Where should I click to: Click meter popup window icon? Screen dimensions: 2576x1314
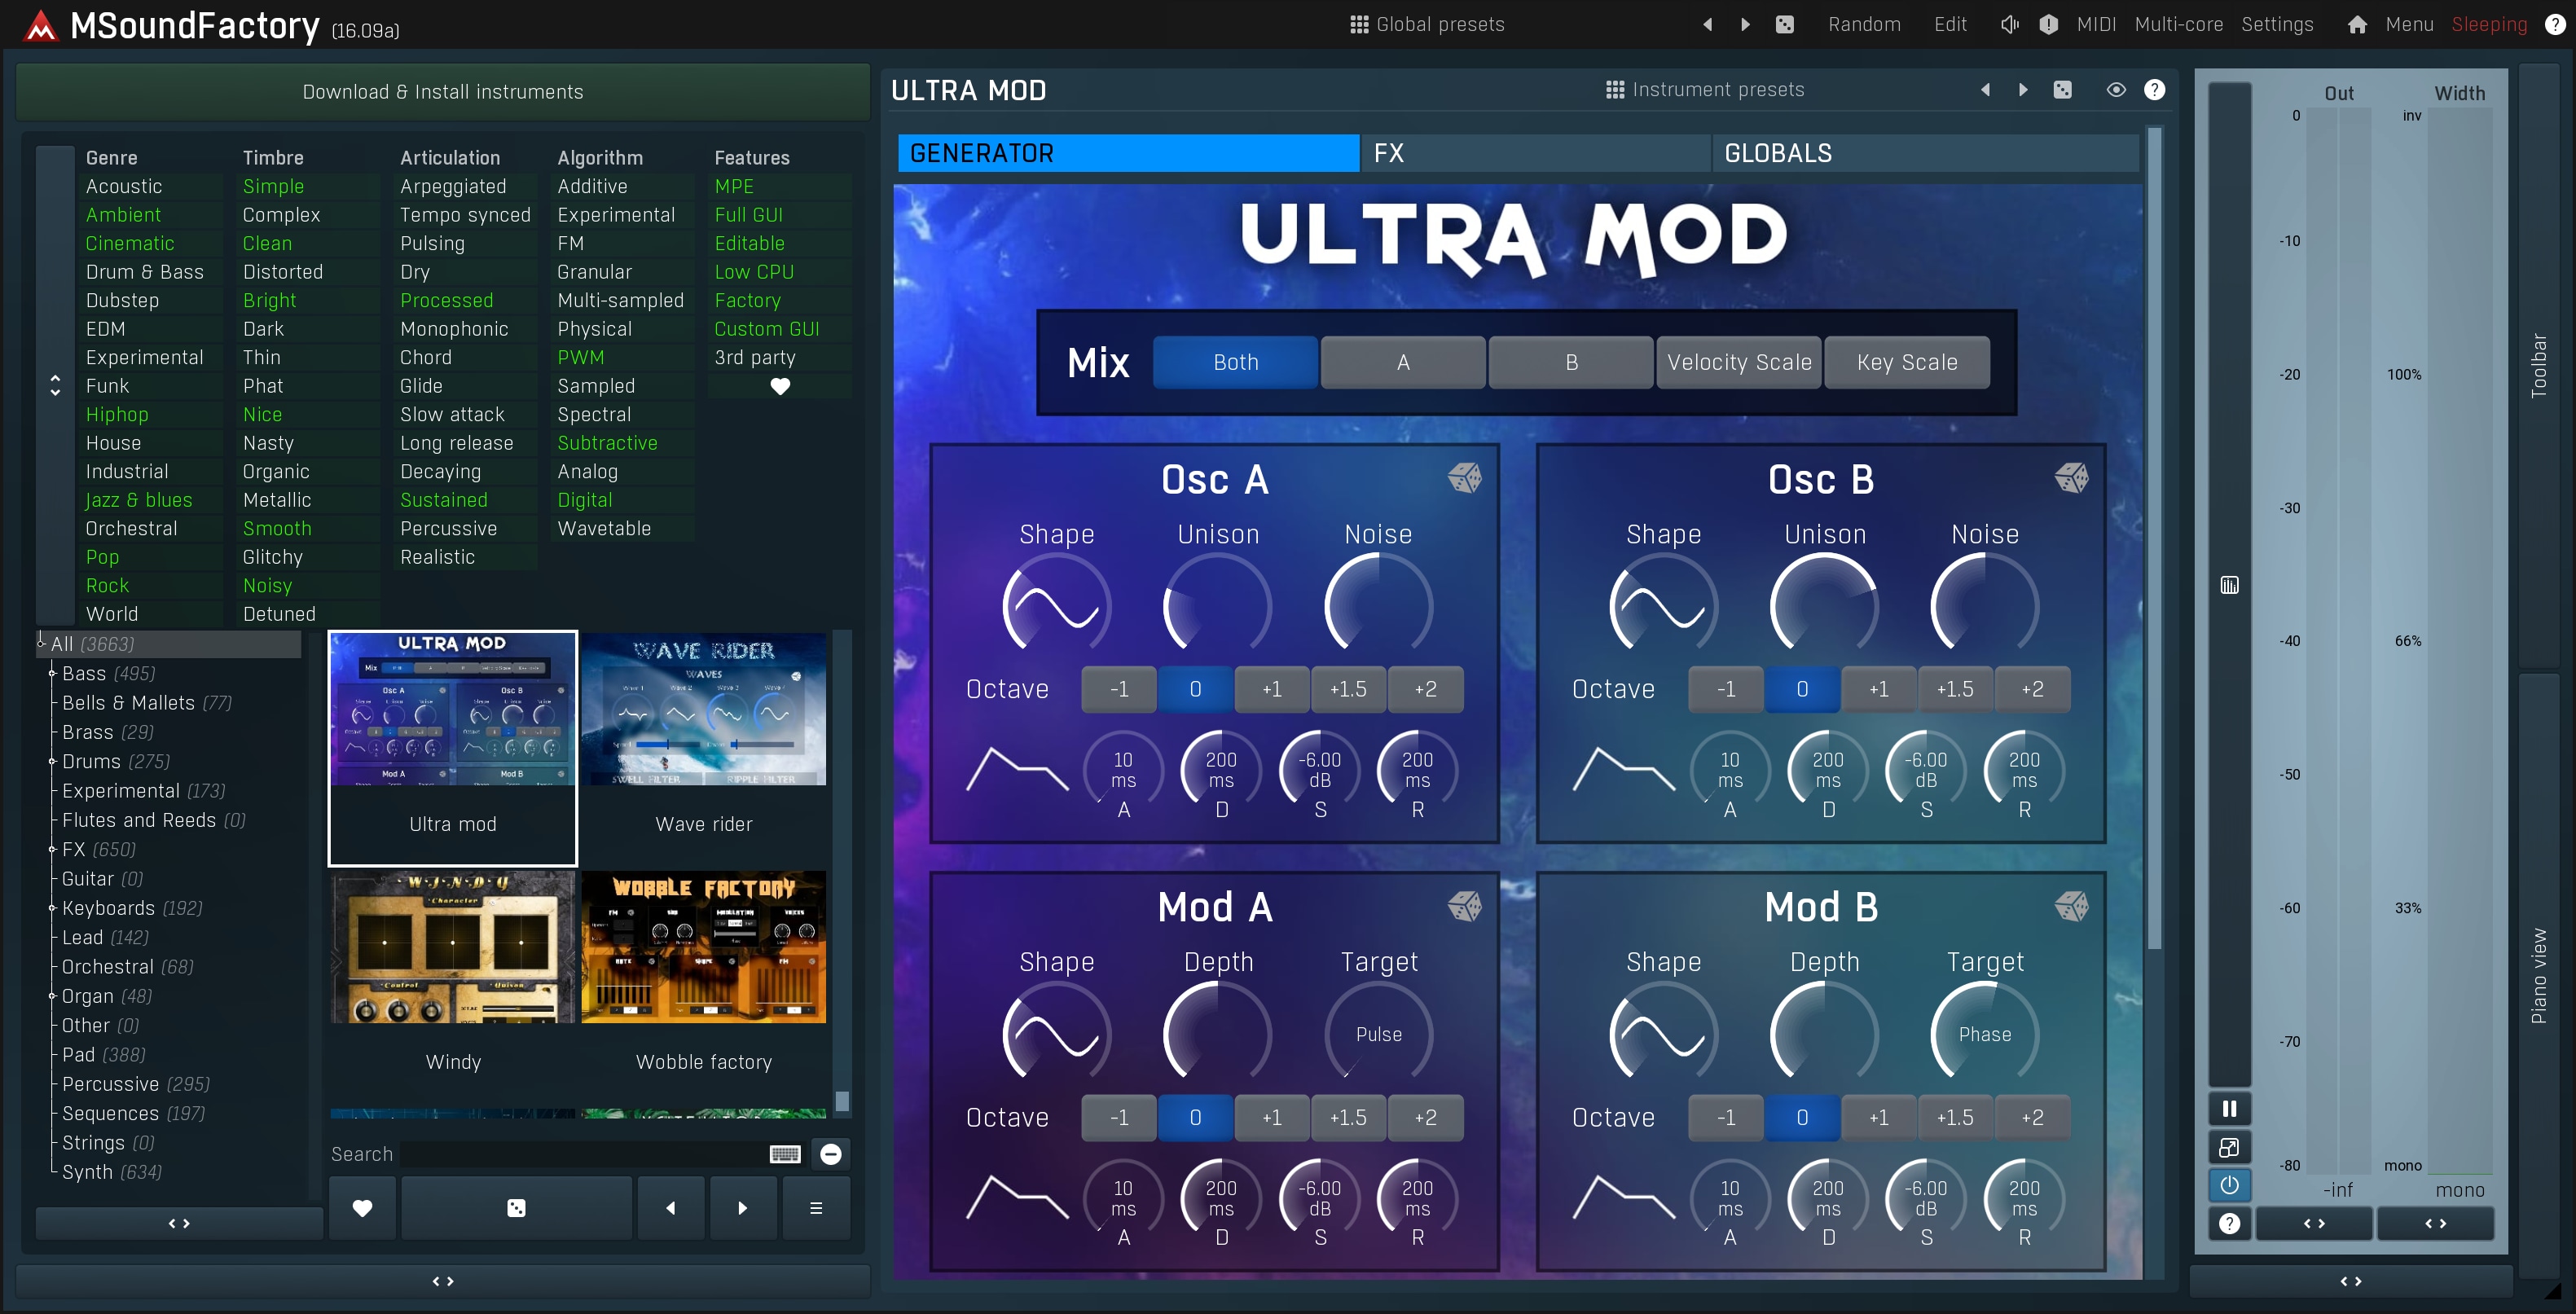(x=2229, y=1147)
